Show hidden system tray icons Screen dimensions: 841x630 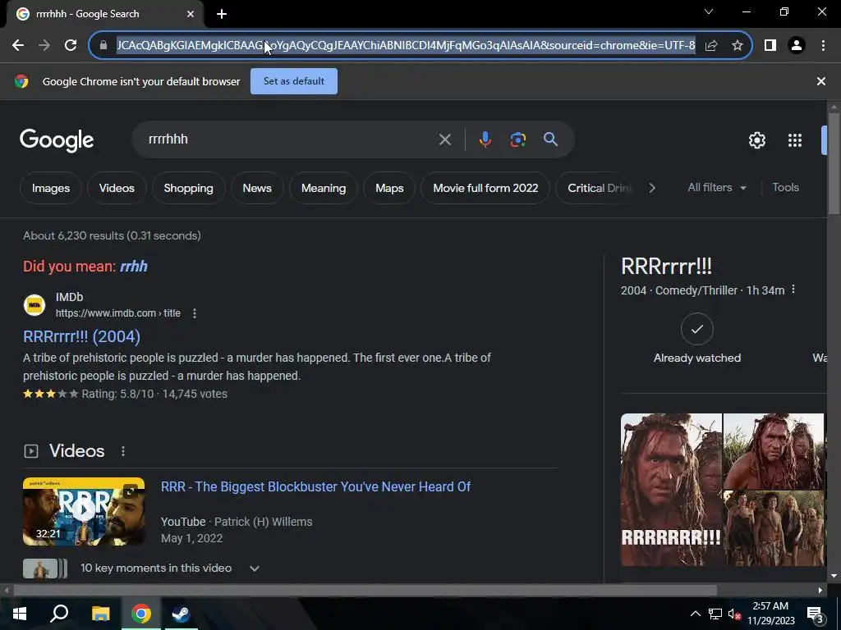(x=695, y=614)
